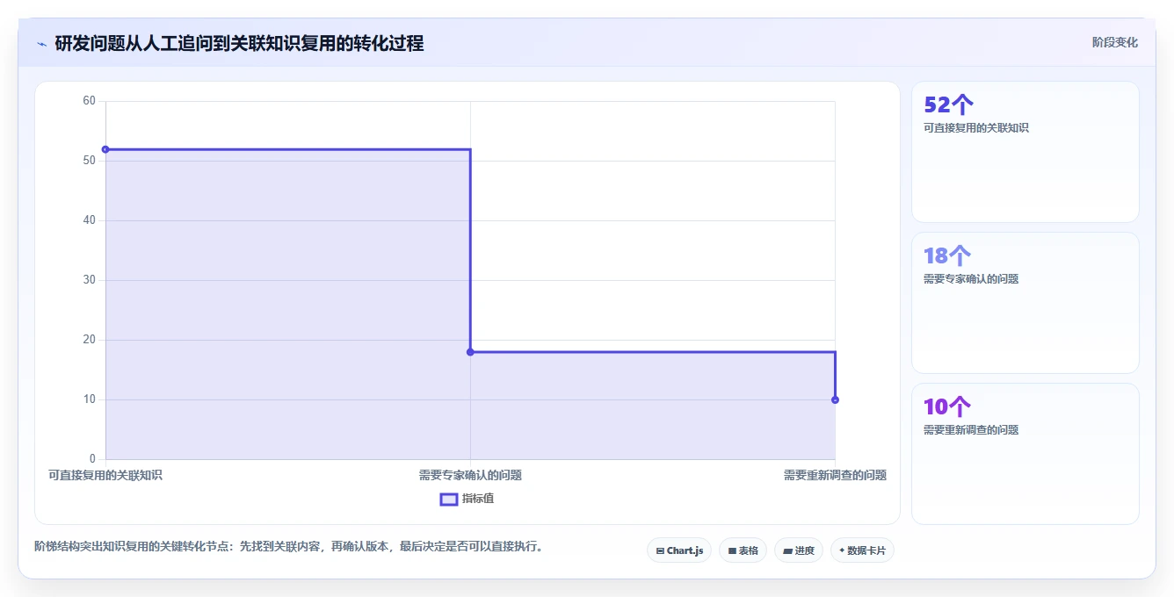Click the data point at value 10

[835, 399]
